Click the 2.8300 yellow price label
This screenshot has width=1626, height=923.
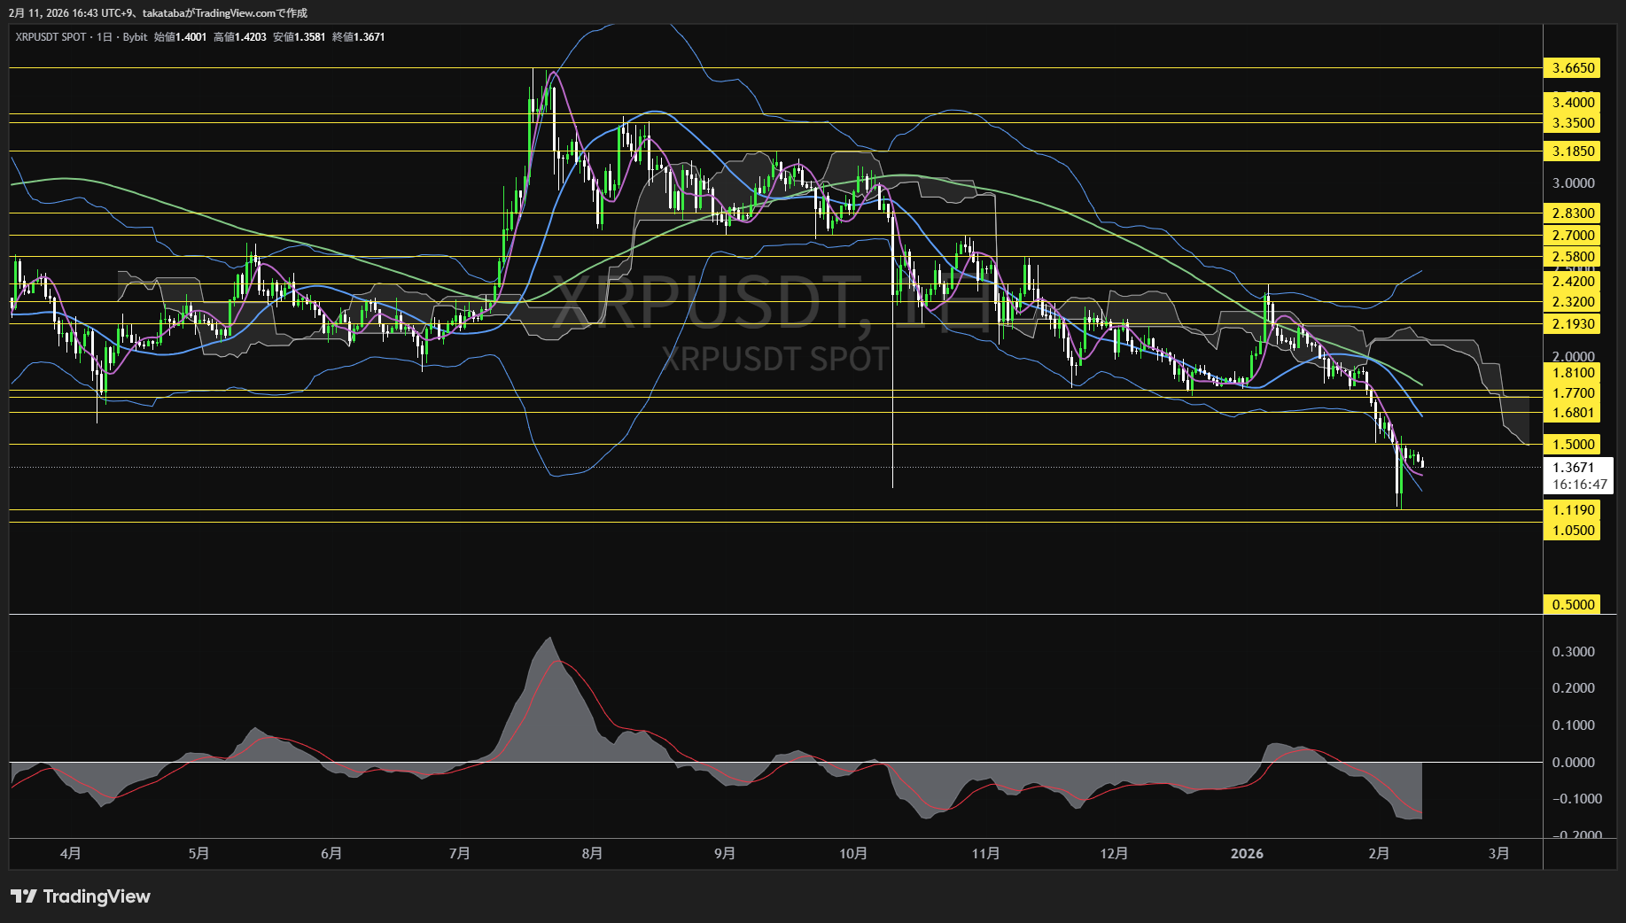pyautogui.click(x=1573, y=213)
